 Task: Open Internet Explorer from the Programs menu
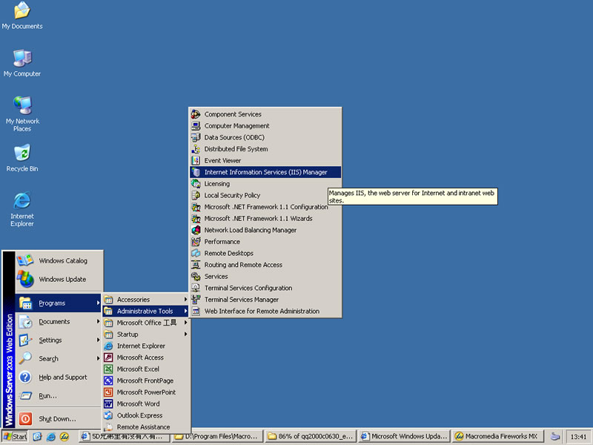coord(146,346)
